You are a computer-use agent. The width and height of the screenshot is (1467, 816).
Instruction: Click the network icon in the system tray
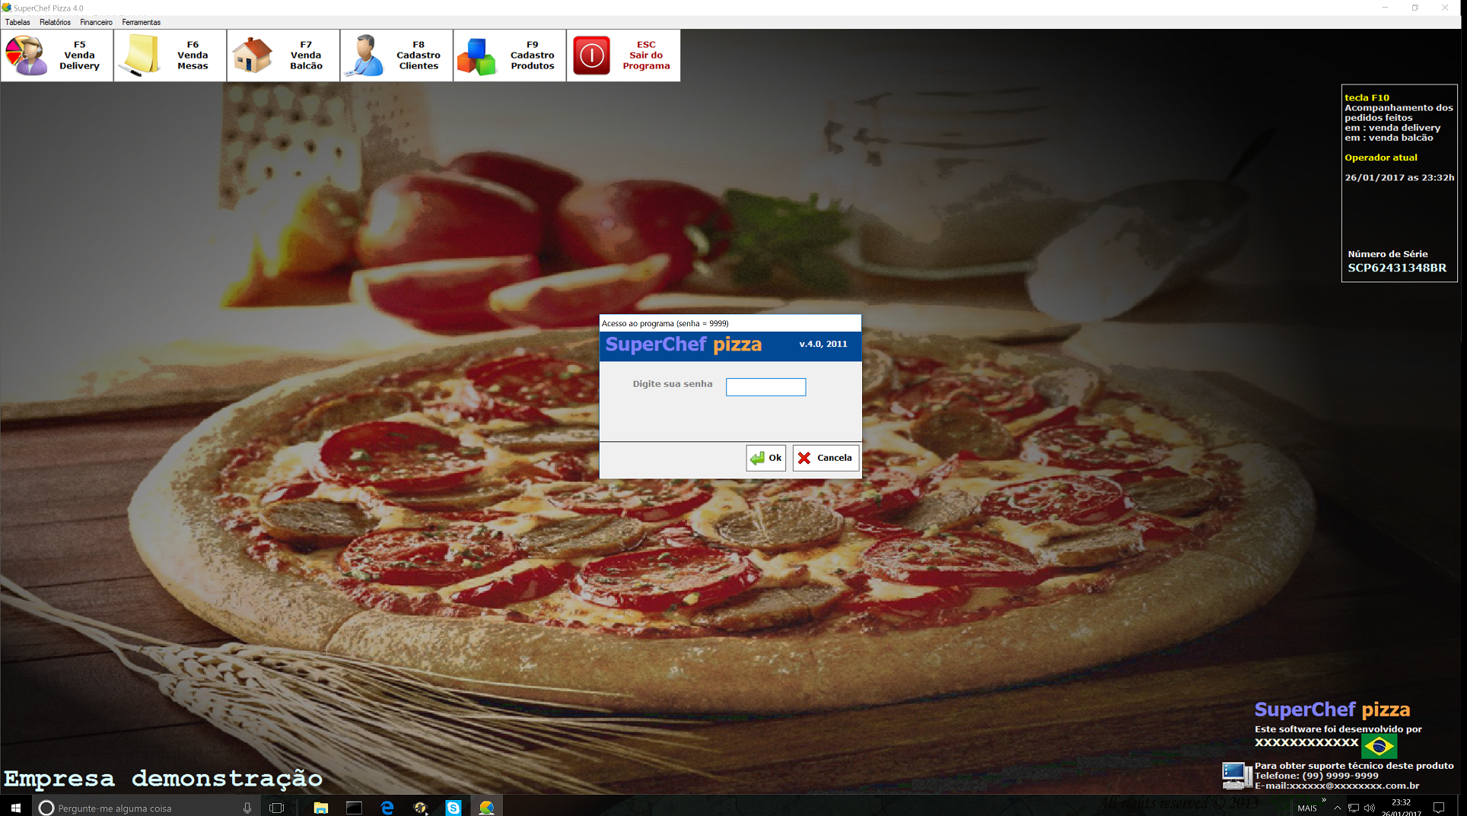pos(1354,808)
